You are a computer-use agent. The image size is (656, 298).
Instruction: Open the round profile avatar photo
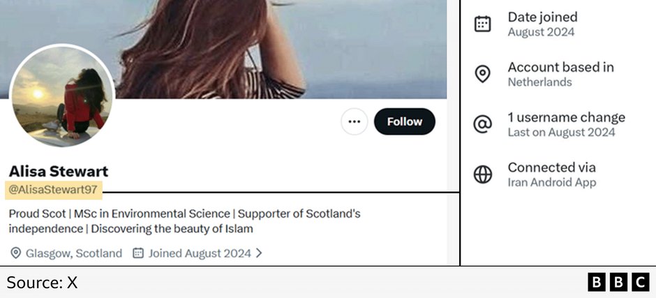(x=62, y=96)
